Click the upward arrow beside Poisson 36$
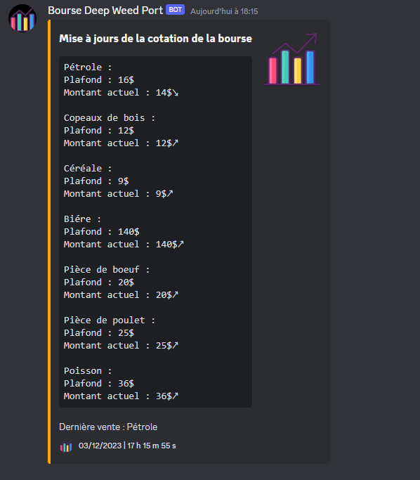The width and height of the screenshot is (420, 480). (x=176, y=396)
